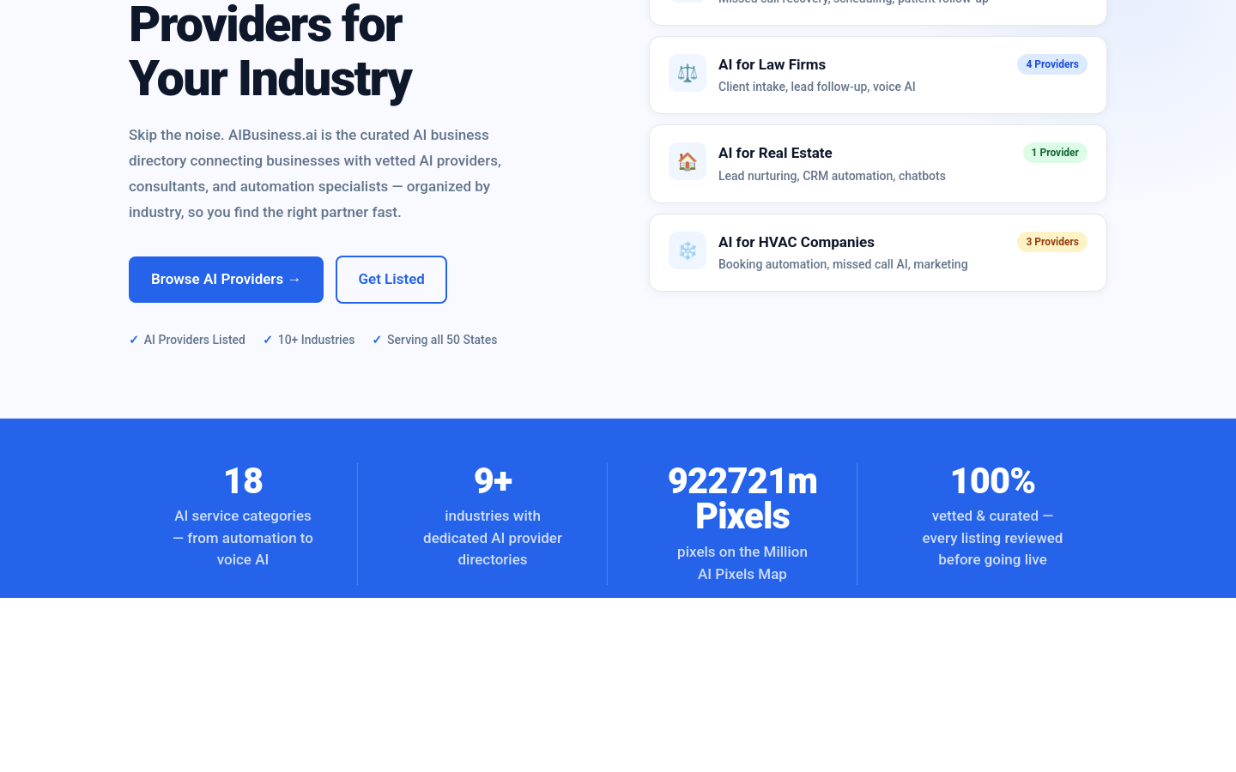
Task: Open the AI for Law Firms card
Action: tap(878, 75)
